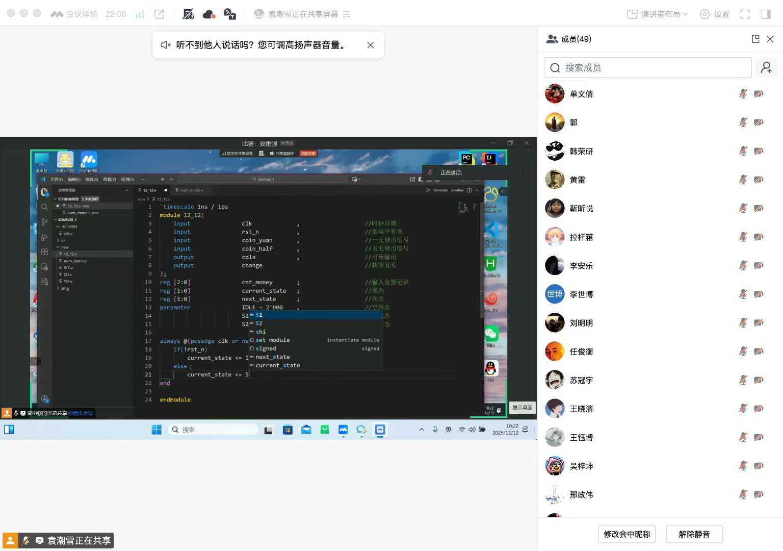The width and height of the screenshot is (783, 551).
Task: Click 韩荣研's camera-off icon
Action: click(759, 151)
